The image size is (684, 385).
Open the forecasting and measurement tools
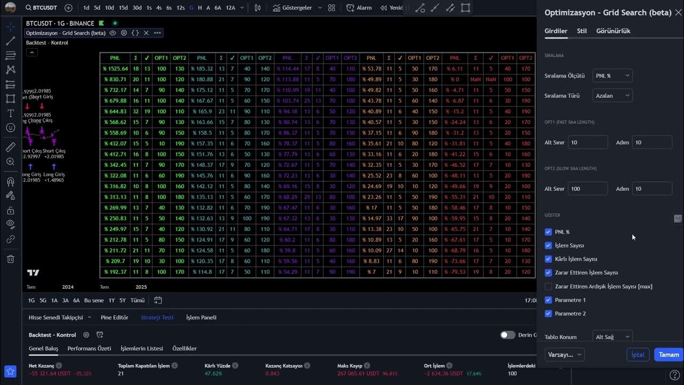[10, 84]
